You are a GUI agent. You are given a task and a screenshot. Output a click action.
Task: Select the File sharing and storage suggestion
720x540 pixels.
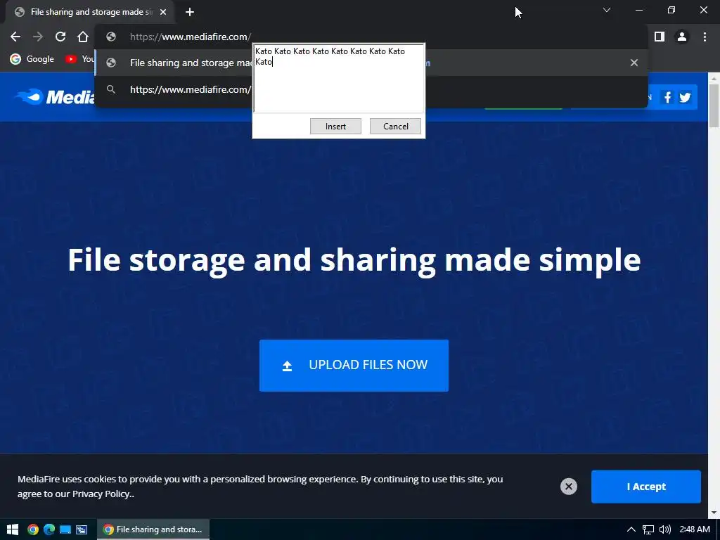pyautogui.click(x=371, y=63)
